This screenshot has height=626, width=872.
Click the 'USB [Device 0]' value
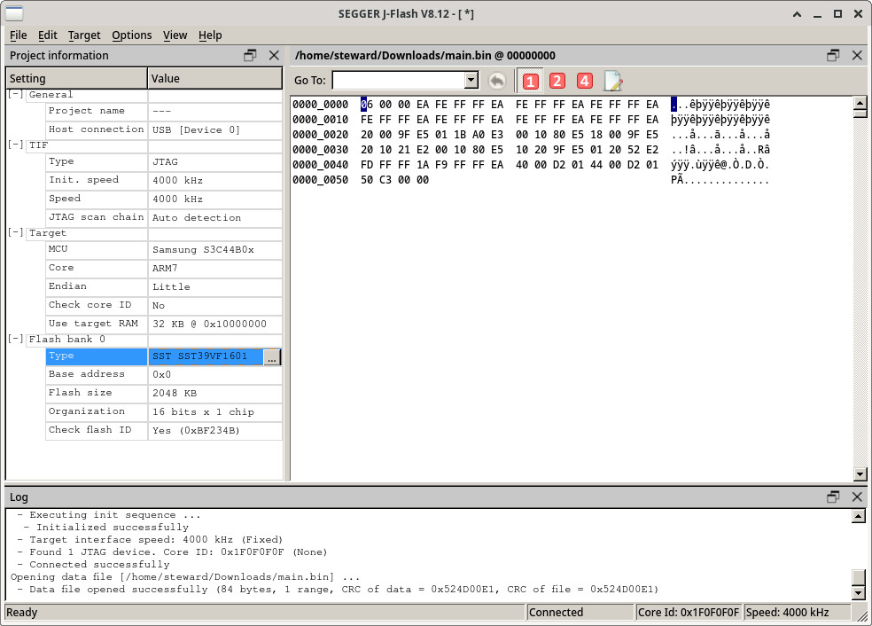[x=196, y=129]
